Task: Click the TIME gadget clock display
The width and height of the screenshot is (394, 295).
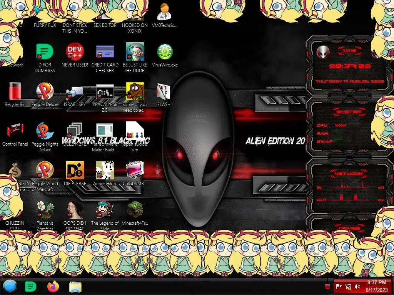Action: pos(350,66)
